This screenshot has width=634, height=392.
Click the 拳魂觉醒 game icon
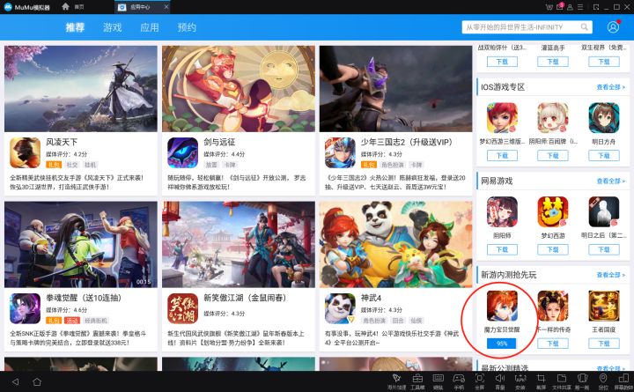coord(25,308)
